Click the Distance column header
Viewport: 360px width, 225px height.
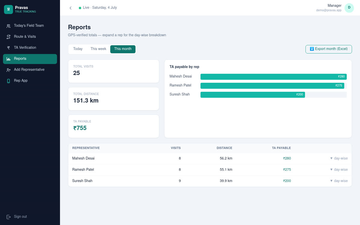pos(224,148)
